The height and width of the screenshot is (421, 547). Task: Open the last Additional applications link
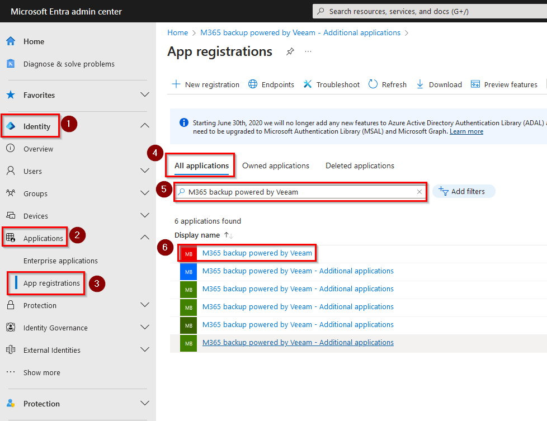pos(298,343)
